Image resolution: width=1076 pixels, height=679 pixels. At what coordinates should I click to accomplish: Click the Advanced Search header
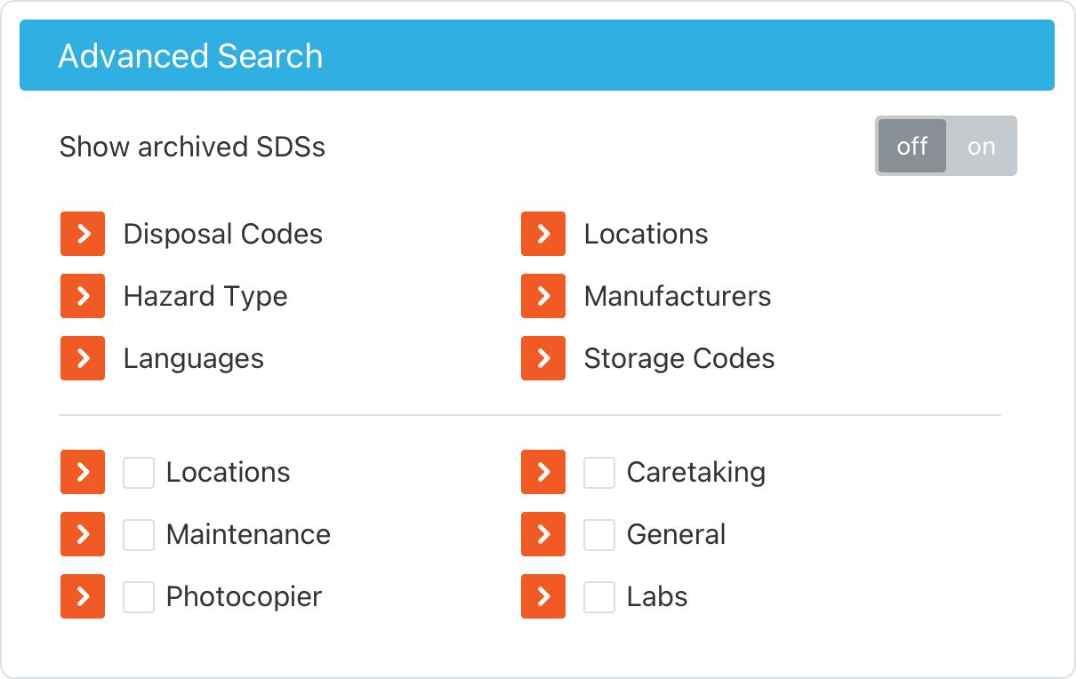(x=189, y=55)
